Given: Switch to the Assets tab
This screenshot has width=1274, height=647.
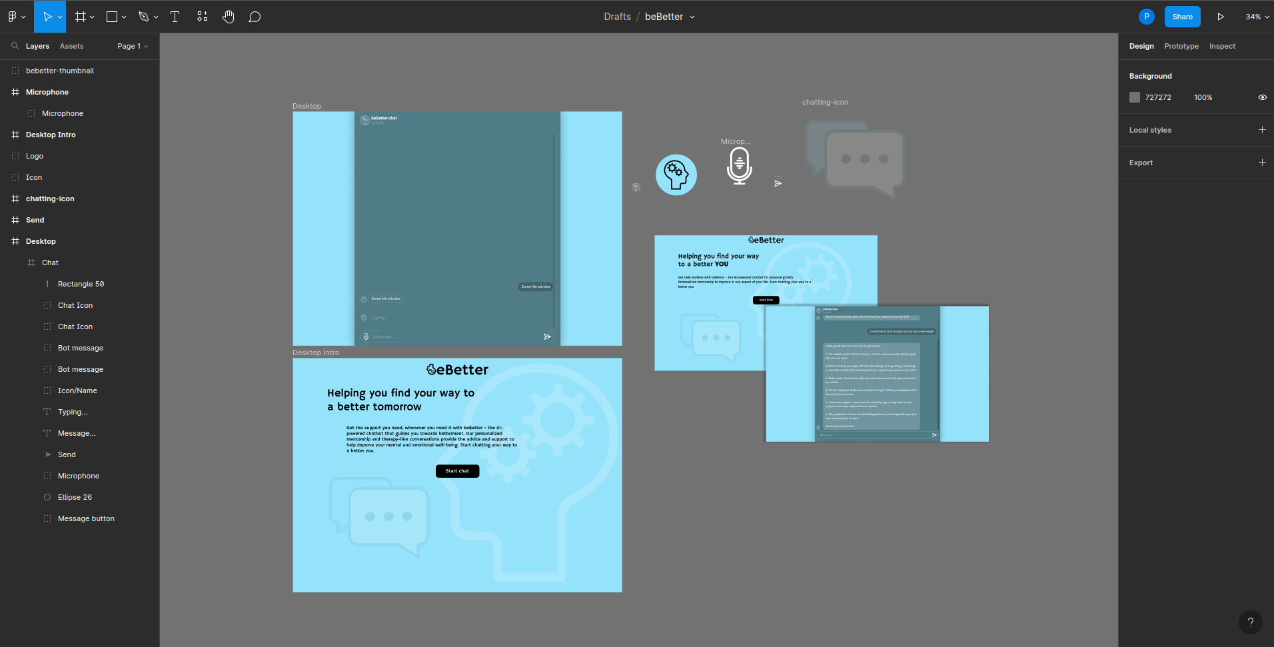Looking at the screenshot, I should (71, 46).
